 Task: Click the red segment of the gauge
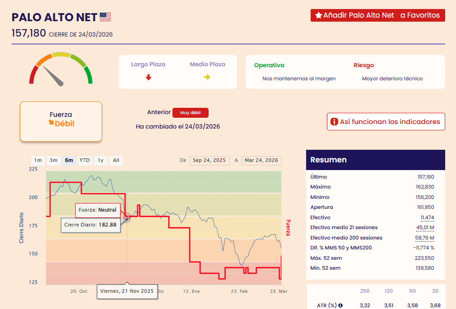[33, 75]
